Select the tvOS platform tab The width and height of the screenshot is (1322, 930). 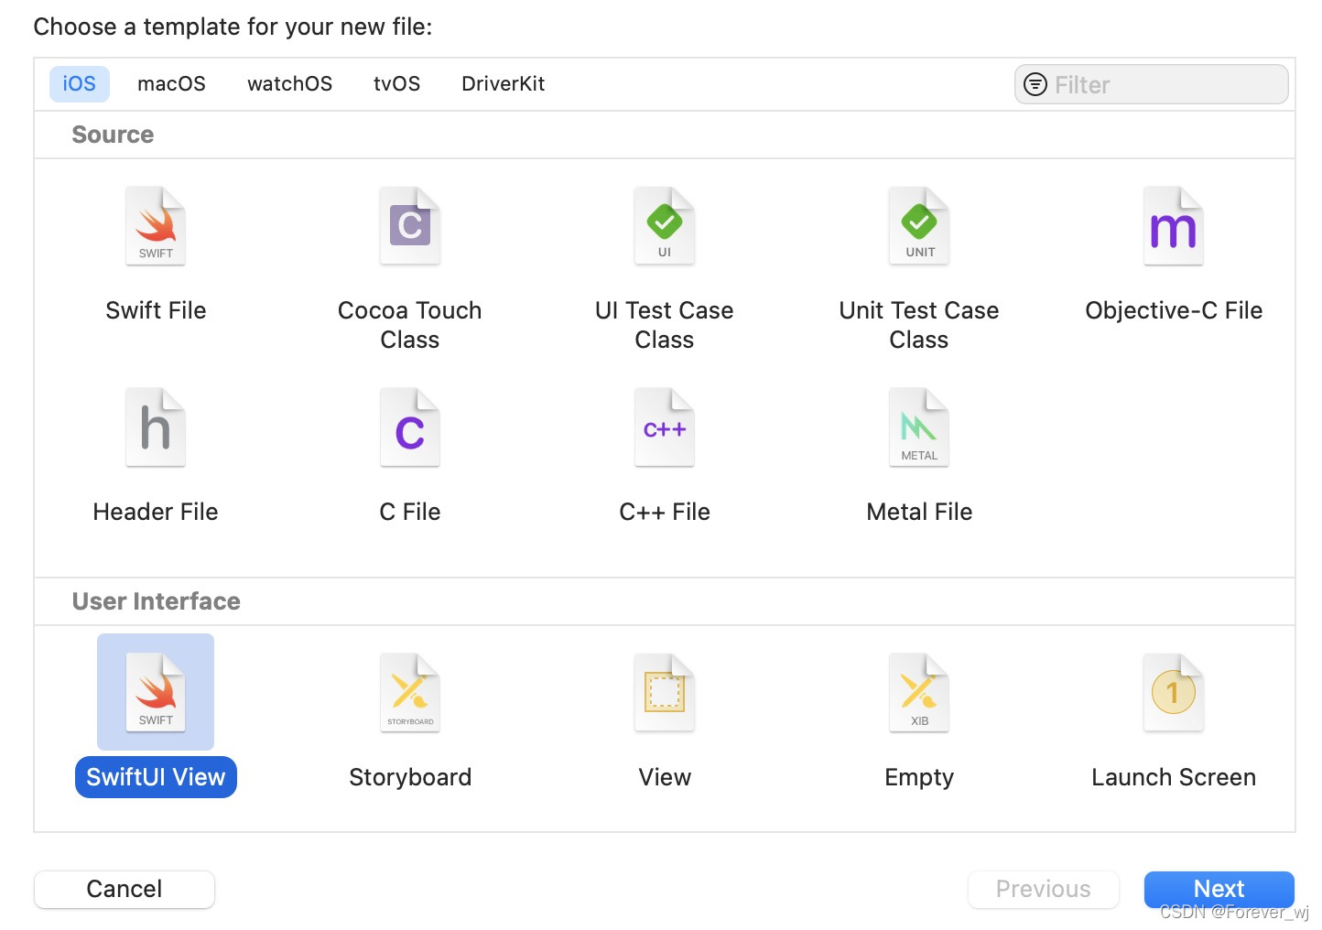tap(396, 84)
